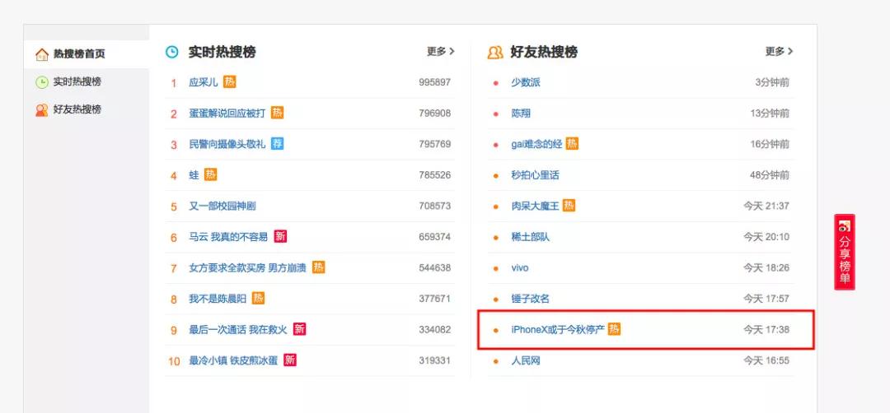Click the 热 badge next to gai难念的经
This screenshot has width=890, height=413.
click(x=572, y=144)
